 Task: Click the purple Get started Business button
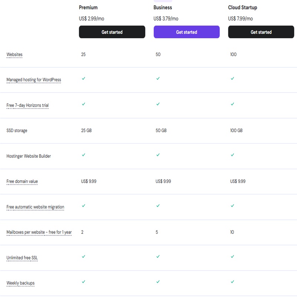tap(186, 32)
